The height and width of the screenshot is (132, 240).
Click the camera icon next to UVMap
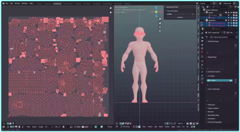(x=231, y=80)
